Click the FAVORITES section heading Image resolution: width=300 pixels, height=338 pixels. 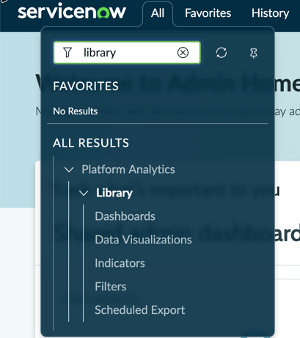[86, 87]
